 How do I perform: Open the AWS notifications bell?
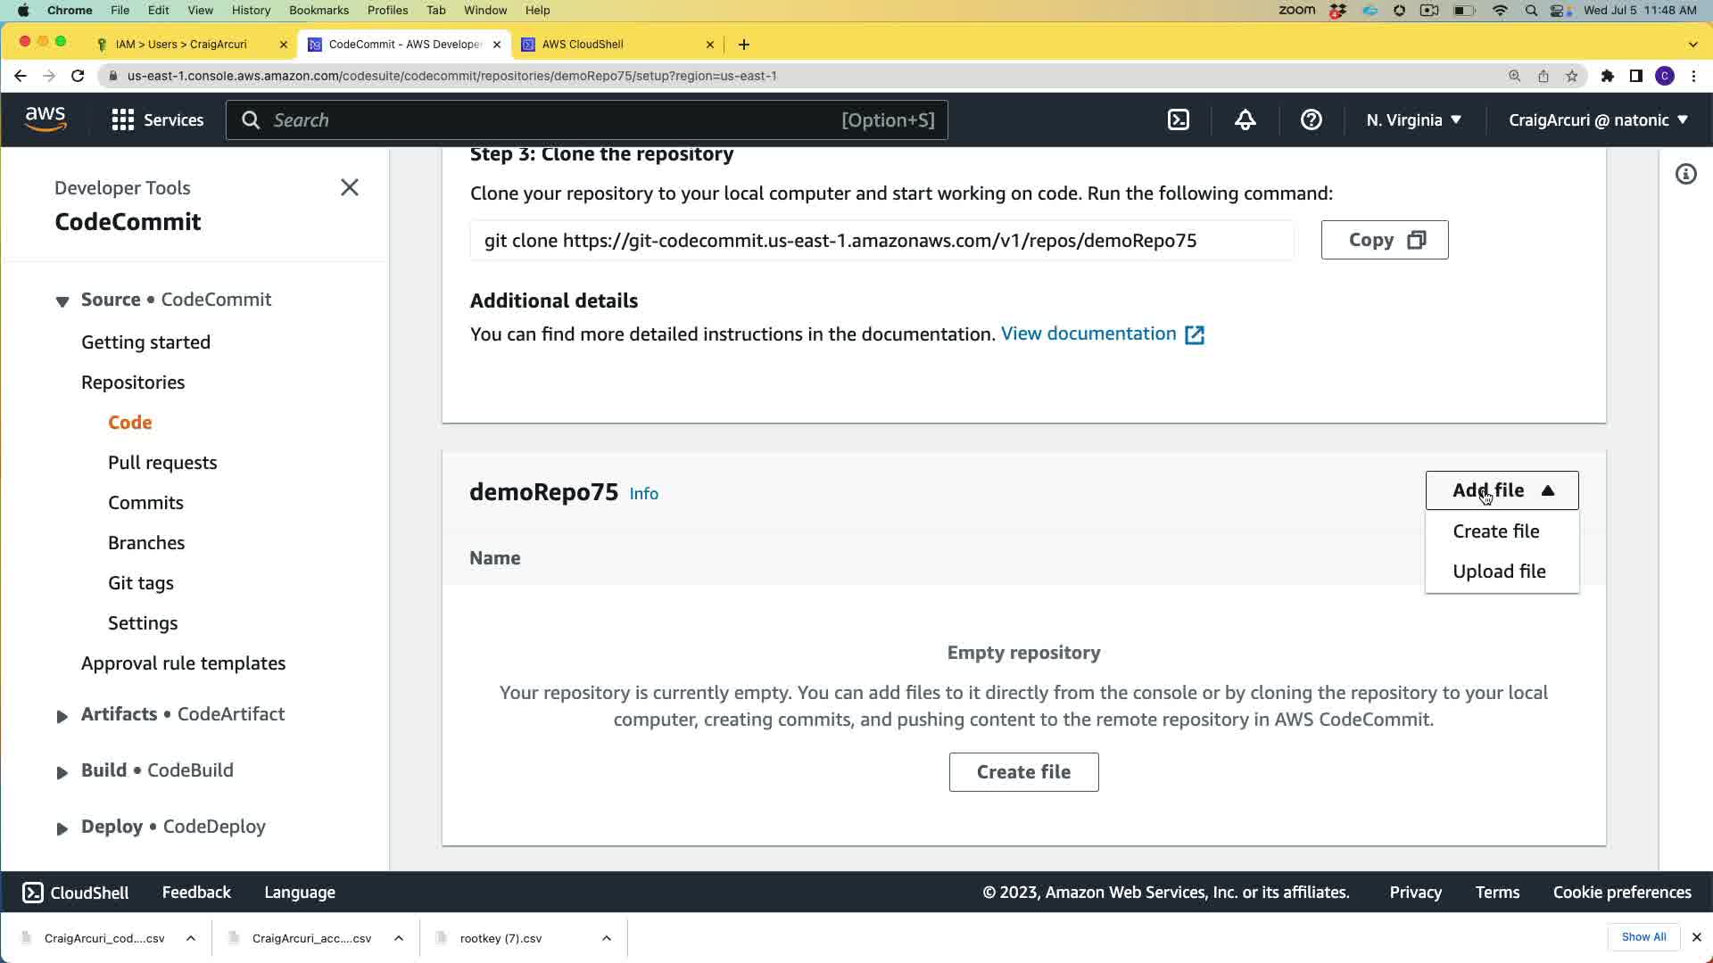pyautogui.click(x=1245, y=120)
